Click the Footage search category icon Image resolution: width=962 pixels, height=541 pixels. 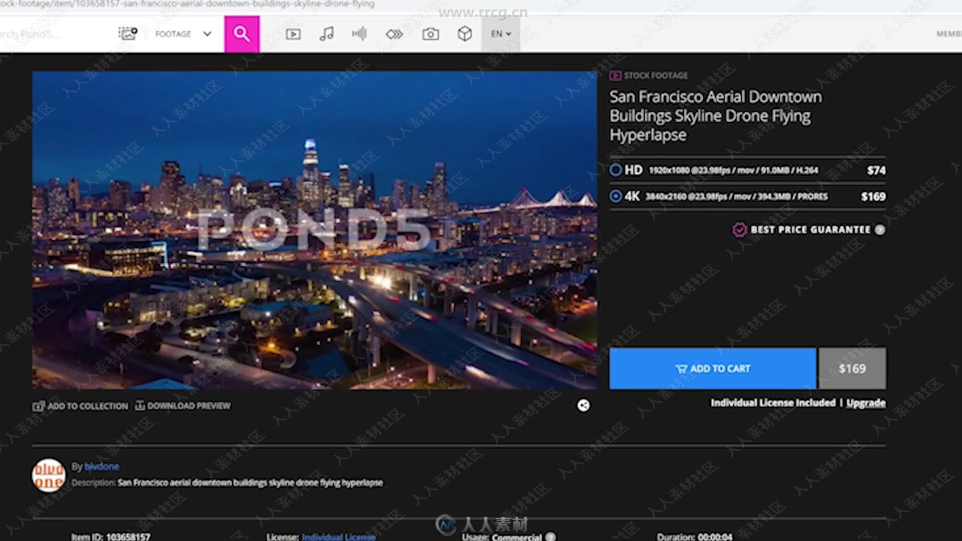tap(293, 34)
